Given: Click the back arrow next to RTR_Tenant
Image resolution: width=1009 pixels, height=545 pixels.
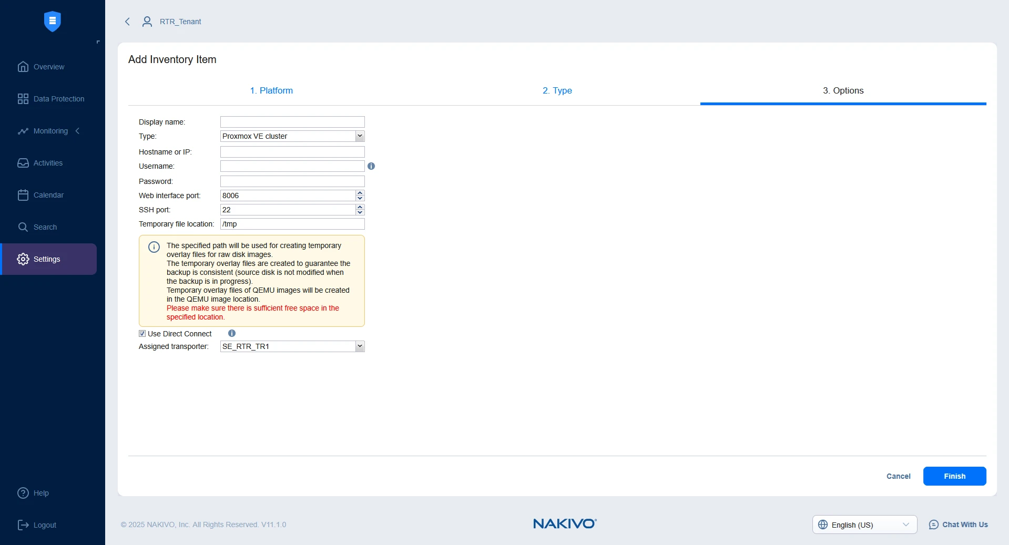Looking at the screenshot, I should 127,22.
